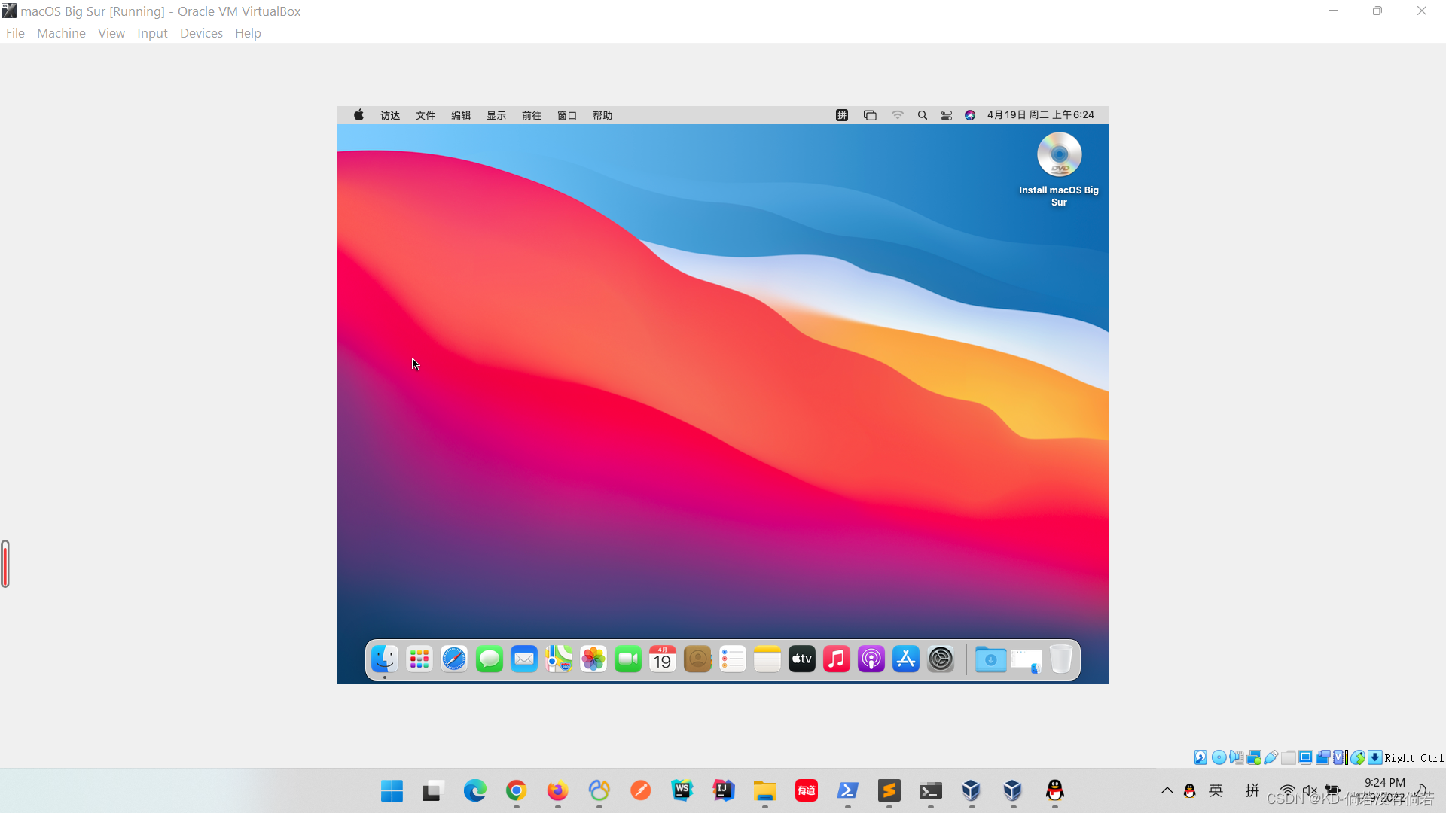Expand 编辑 menu in menu bar
The height and width of the screenshot is (813, 1446).
460,114
